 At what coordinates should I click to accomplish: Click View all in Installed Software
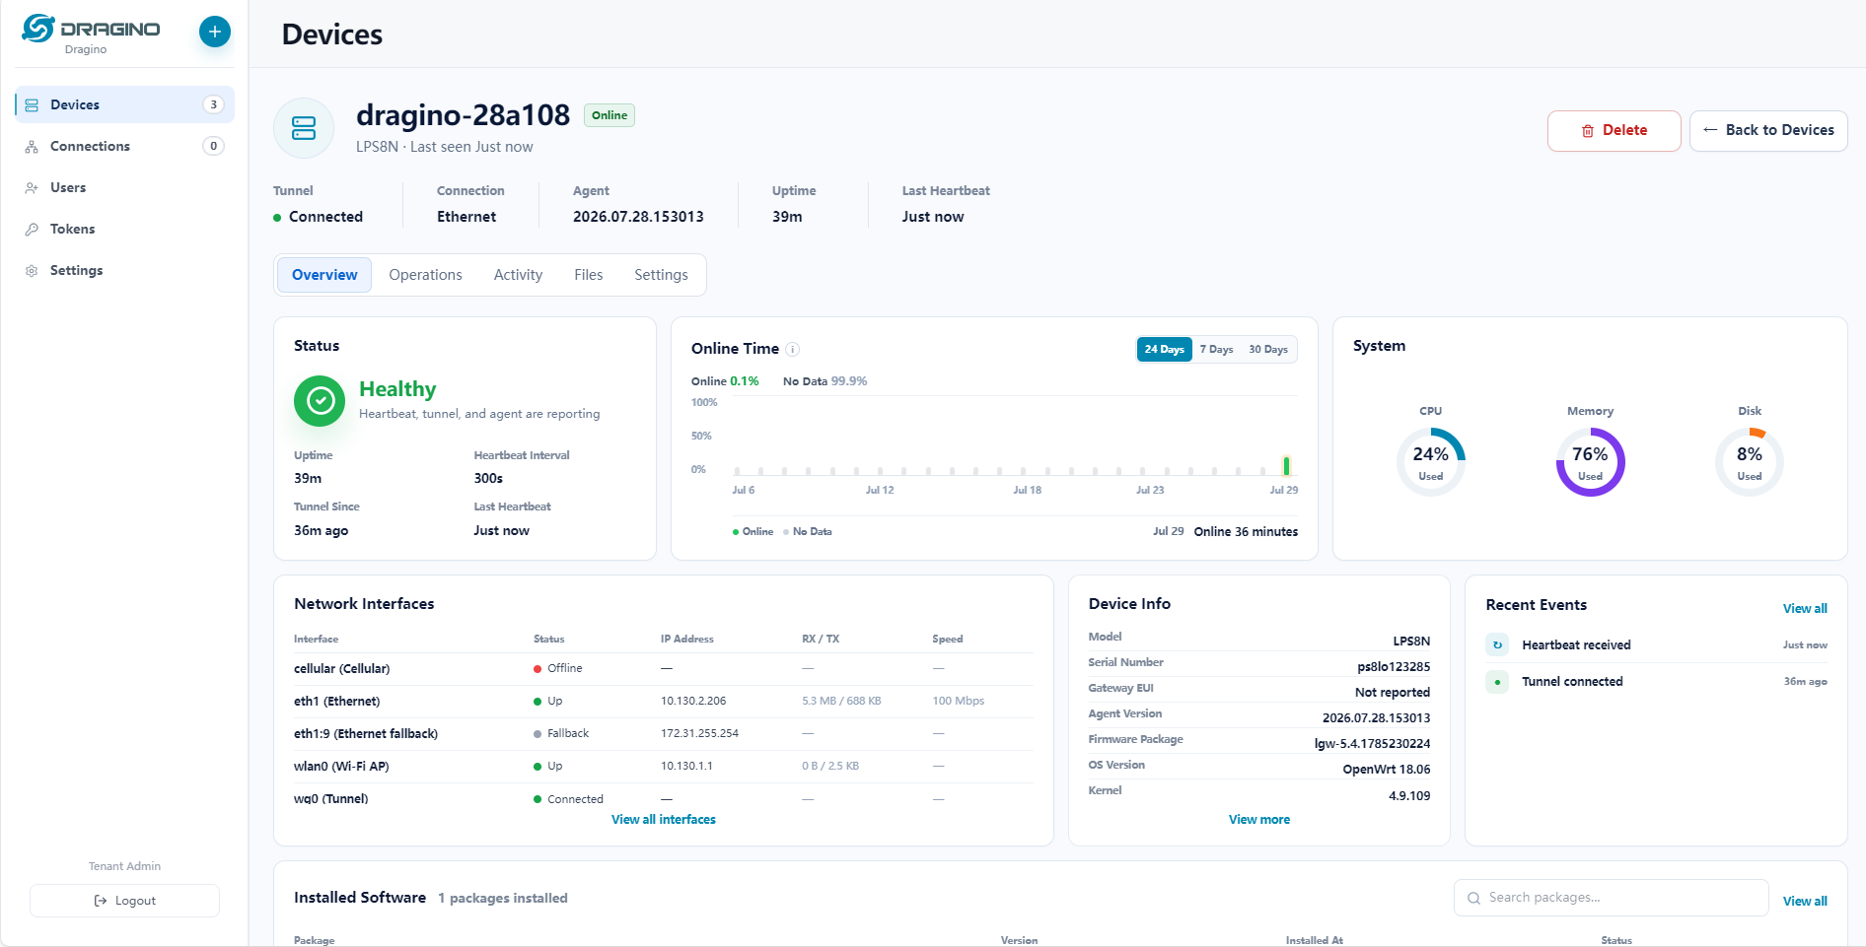tap(1805, 901)
